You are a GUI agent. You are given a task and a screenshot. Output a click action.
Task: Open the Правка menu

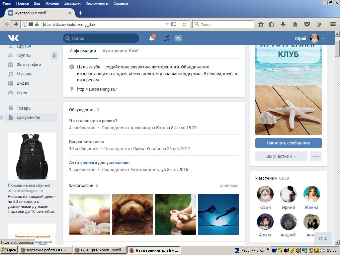(22, 3)
